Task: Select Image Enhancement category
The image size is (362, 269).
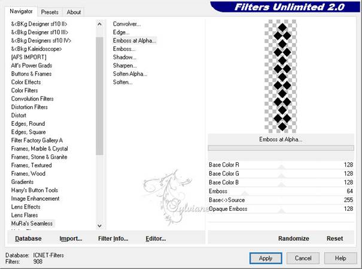Action: point(35,198)
